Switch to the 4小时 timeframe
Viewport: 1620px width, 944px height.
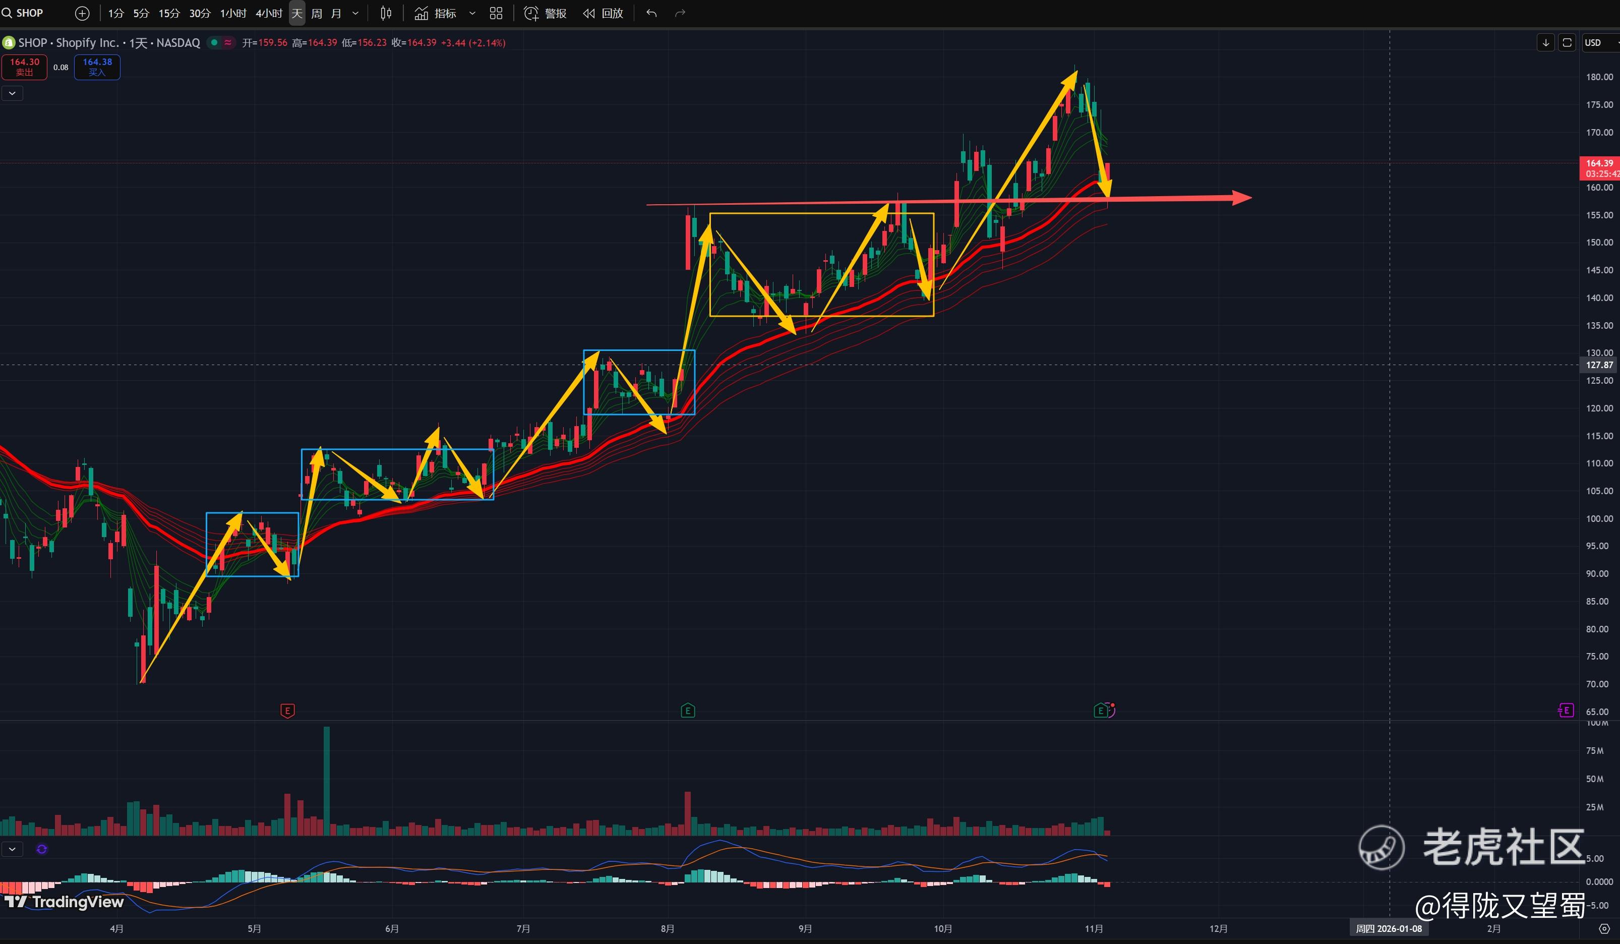[269, 13]
